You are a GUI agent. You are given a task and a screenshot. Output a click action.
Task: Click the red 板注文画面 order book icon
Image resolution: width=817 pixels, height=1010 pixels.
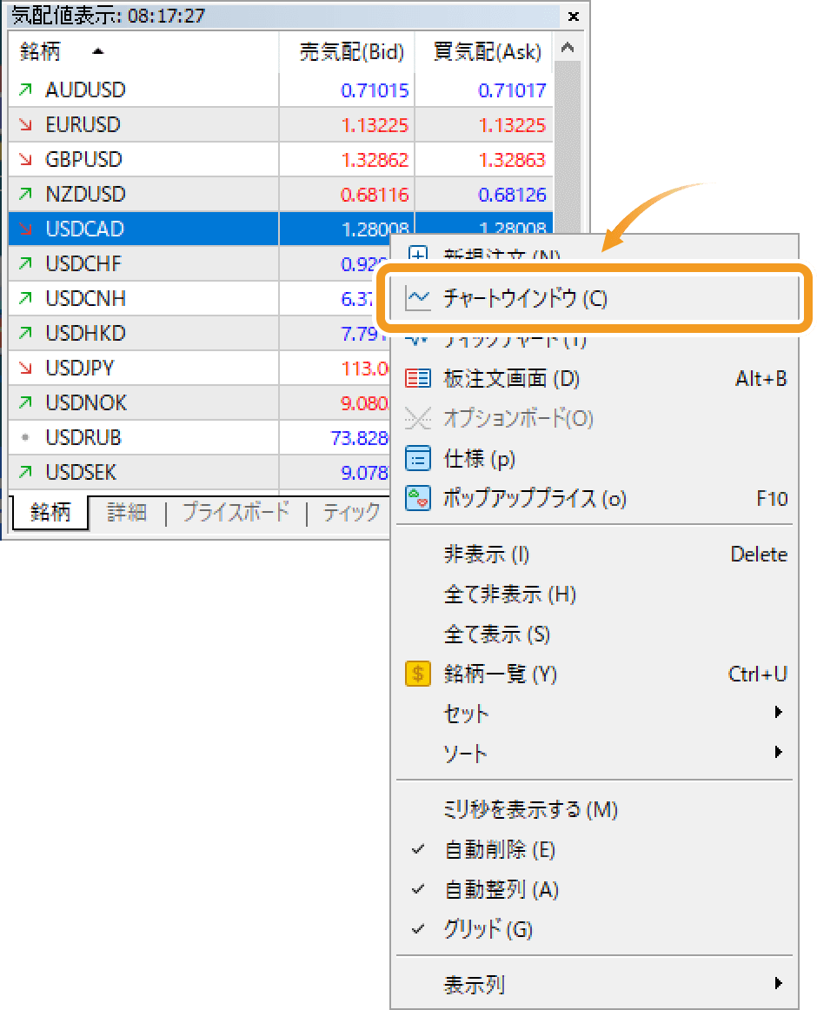click(x=417, y=379)
